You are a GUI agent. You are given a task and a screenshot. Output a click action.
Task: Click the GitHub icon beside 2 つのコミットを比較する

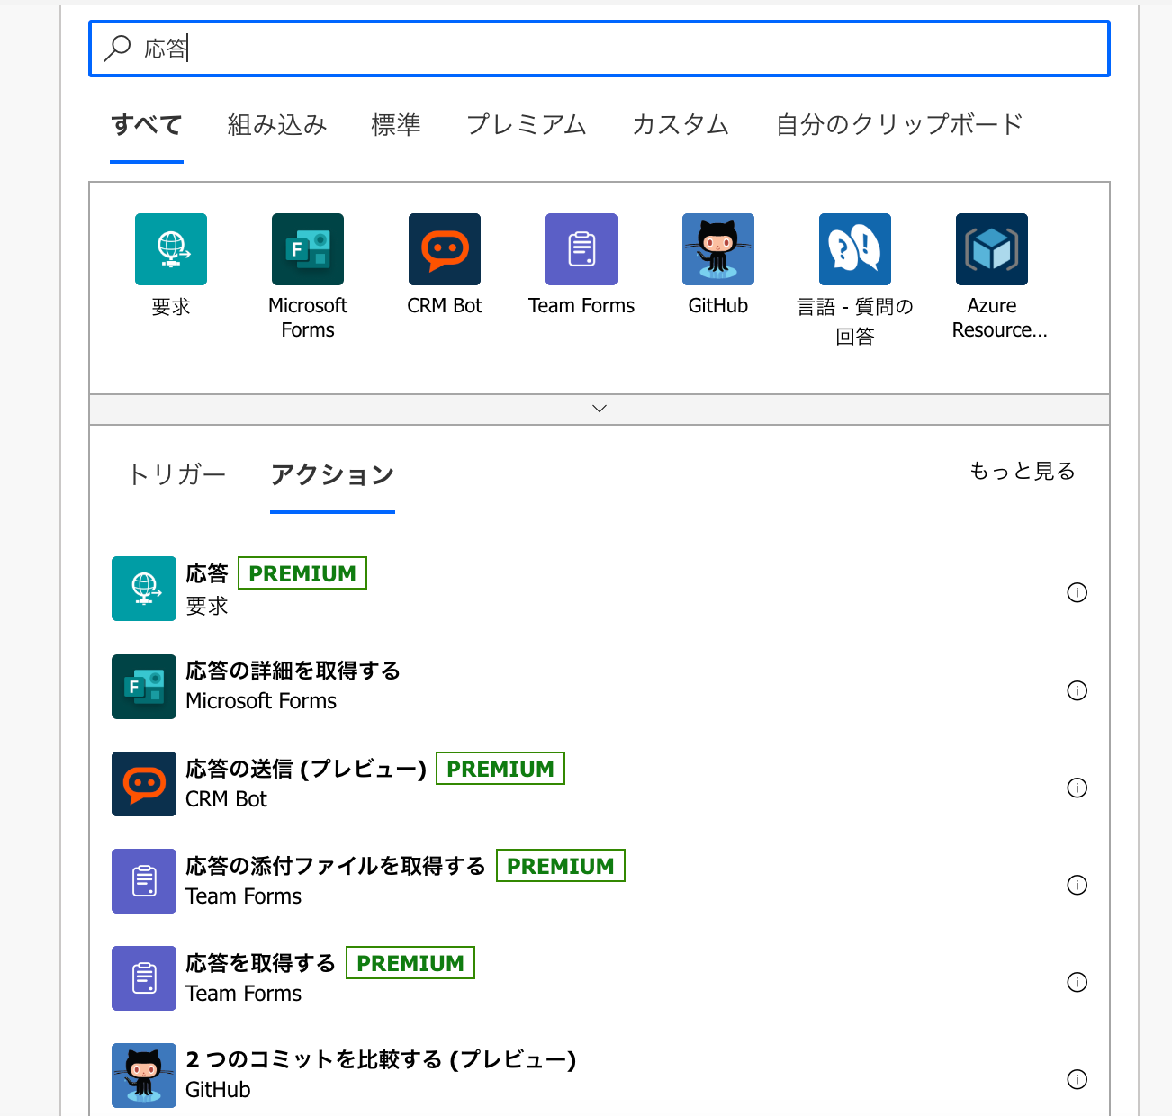(144, 1075)
